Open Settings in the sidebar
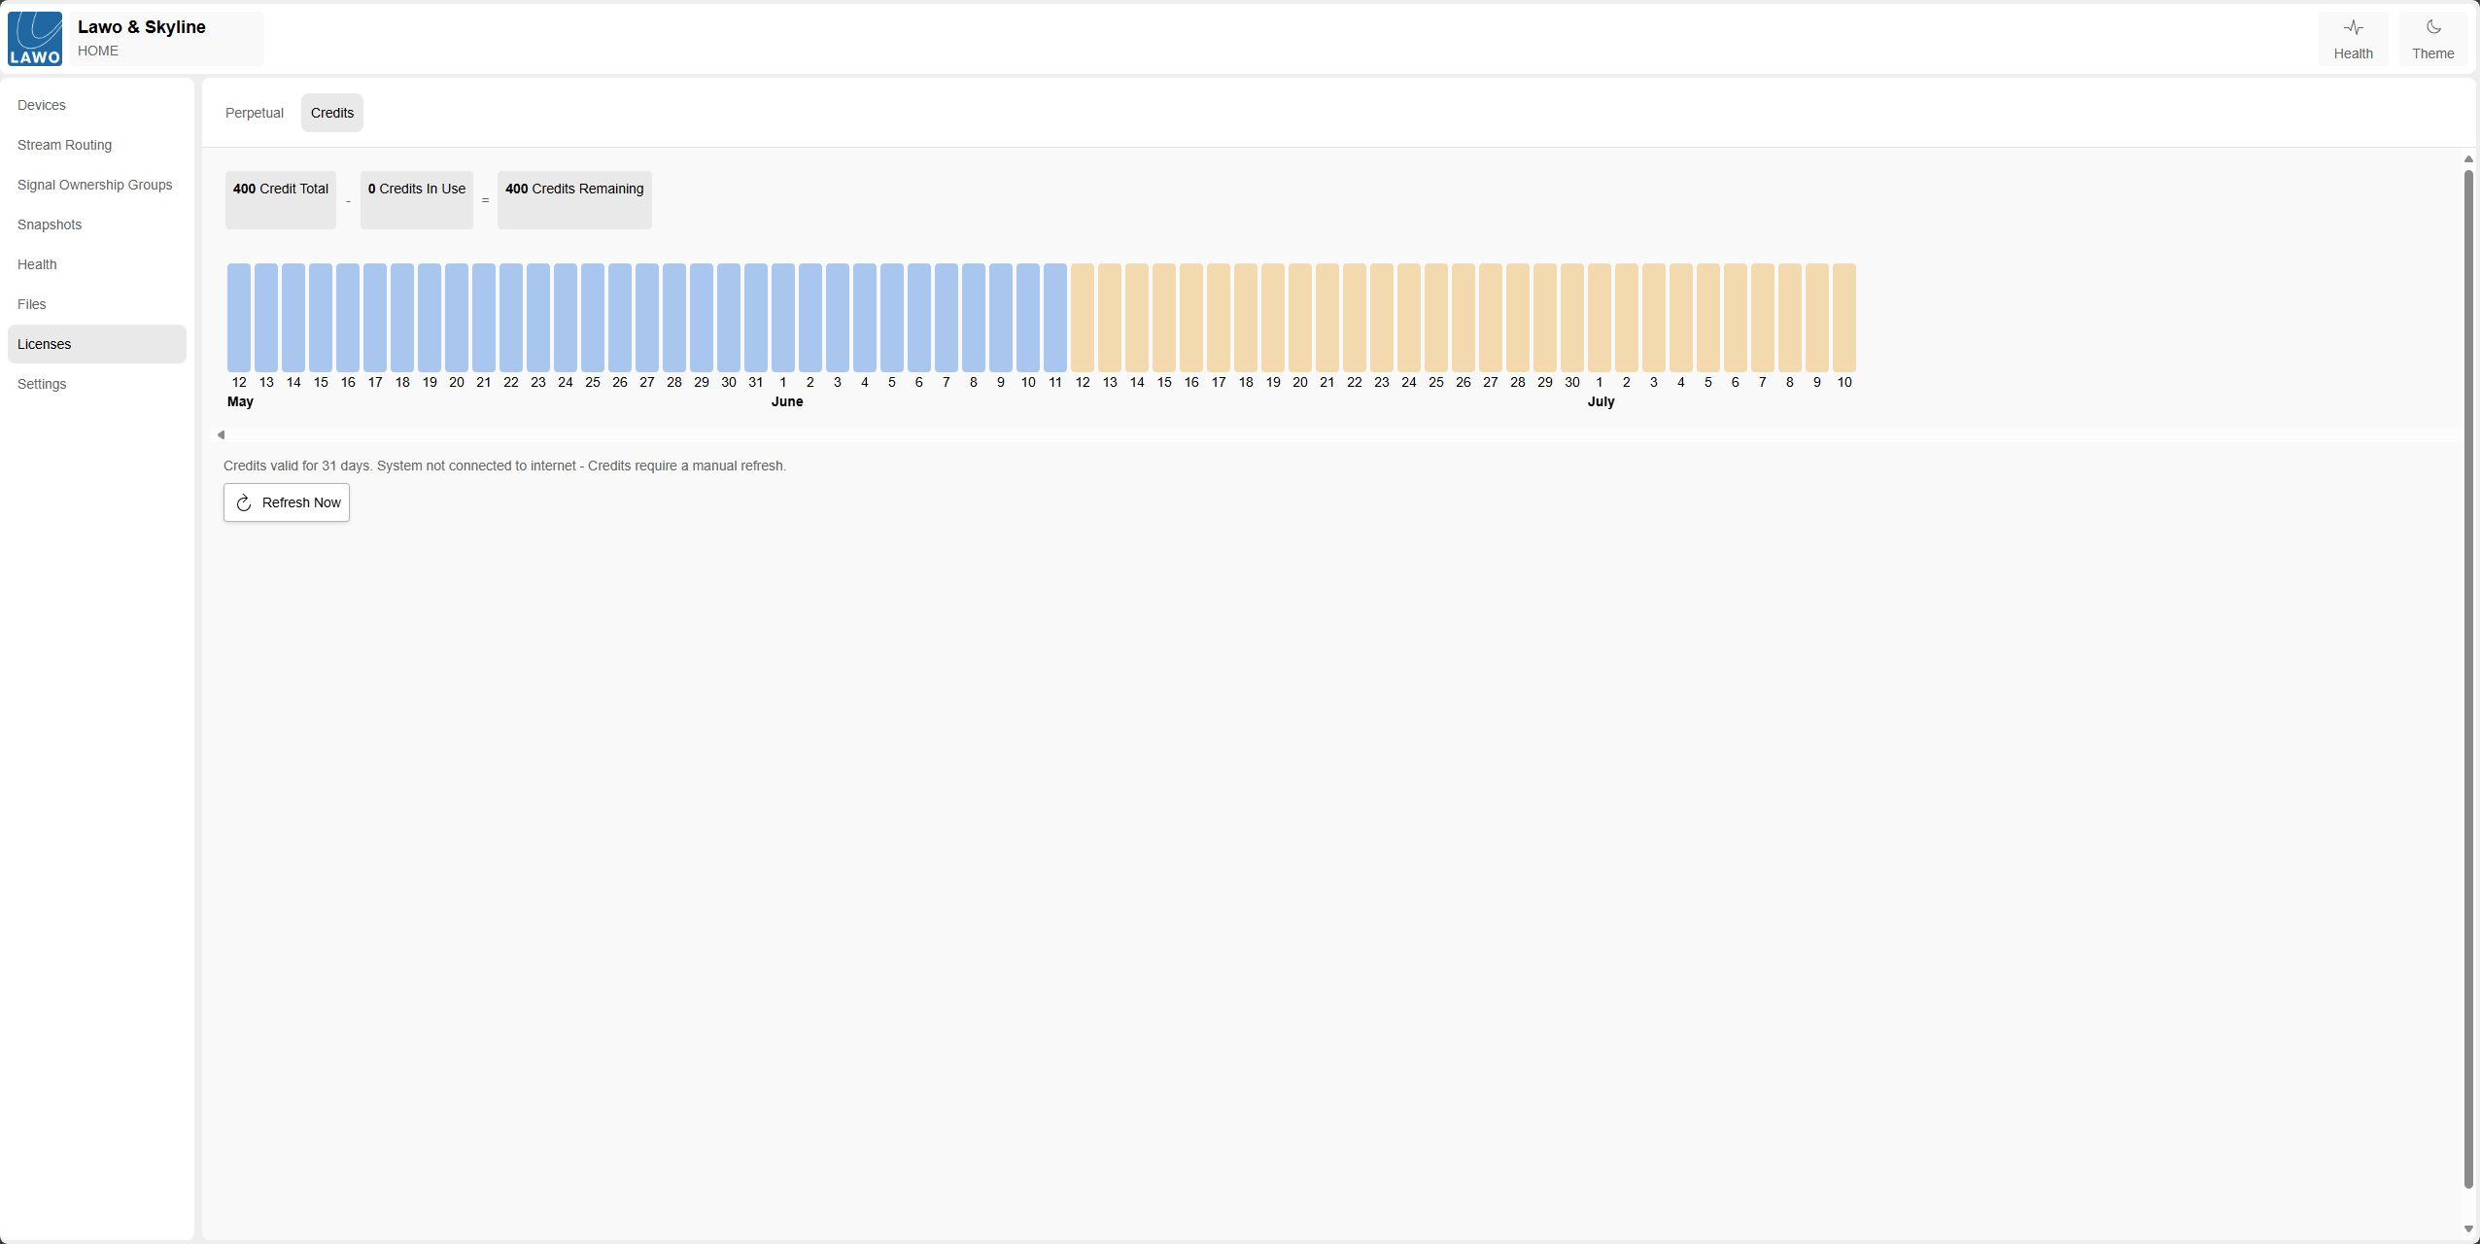Screen dimensions: 2480x1244 point(97,384)
